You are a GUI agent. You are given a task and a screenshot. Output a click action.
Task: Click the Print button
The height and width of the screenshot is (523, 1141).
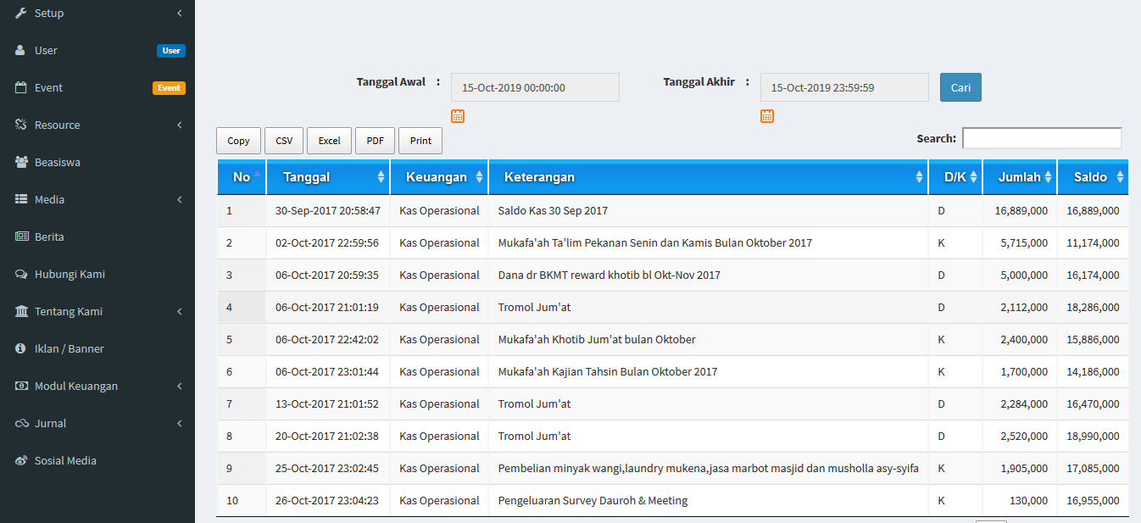(420, 141)
